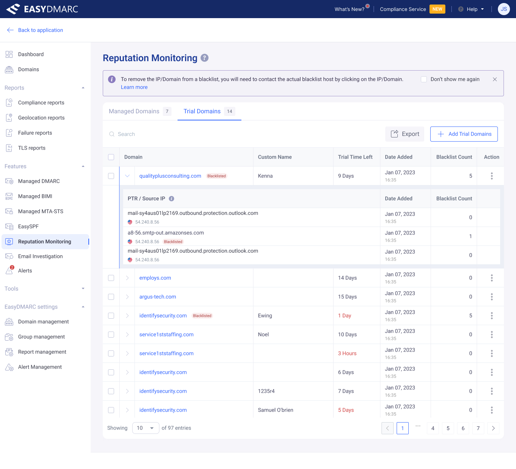Check the qualityplusconsulting.com row checkbox
Image resolution: width=516 pixels, height=469 pixels.
tap(111, 176)
